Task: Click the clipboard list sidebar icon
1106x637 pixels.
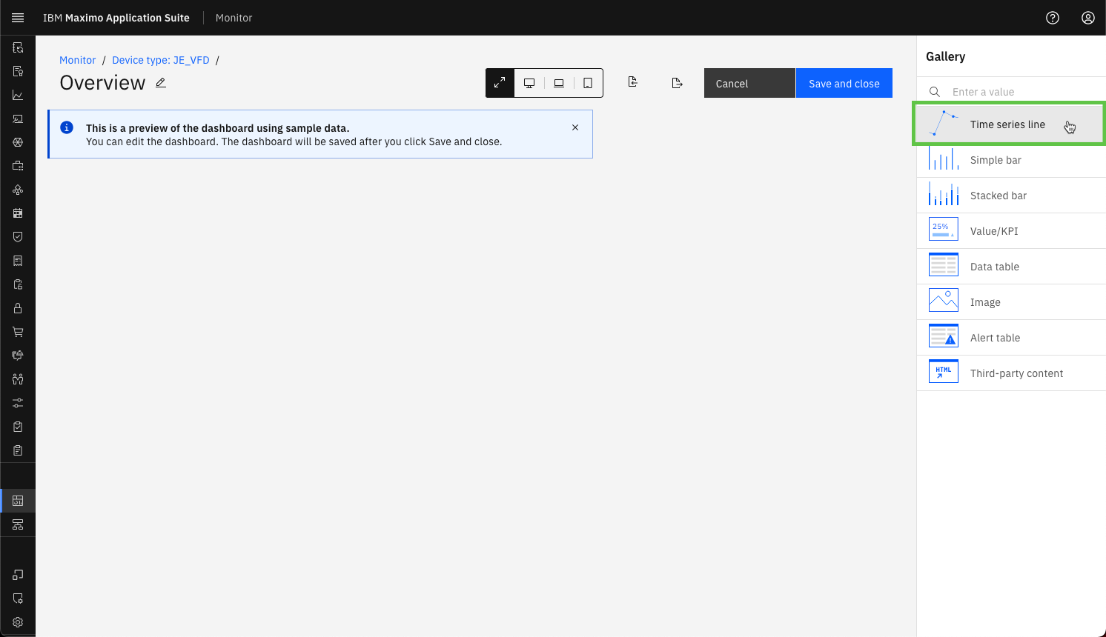Action: (18, 450)
